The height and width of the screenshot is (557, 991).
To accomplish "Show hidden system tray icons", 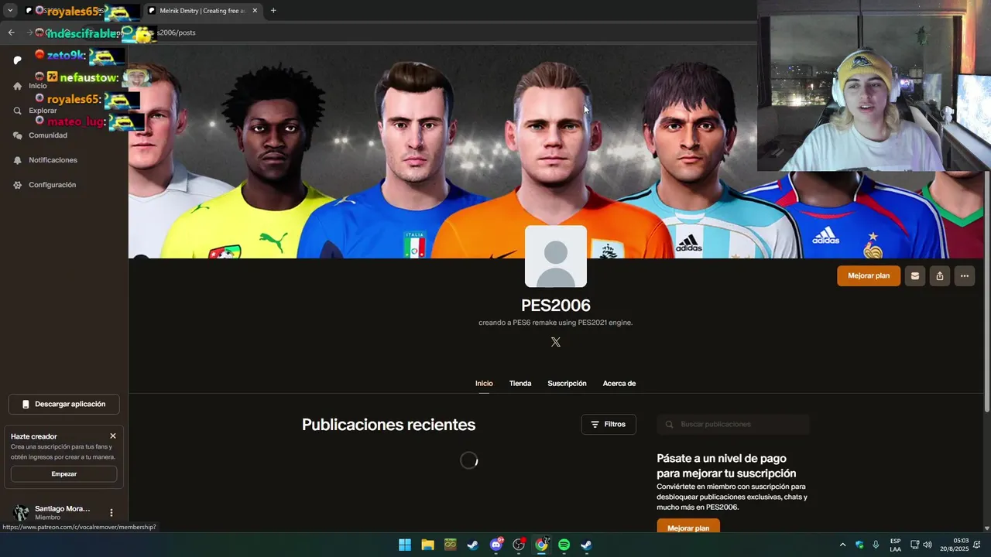I will point(843,545).
